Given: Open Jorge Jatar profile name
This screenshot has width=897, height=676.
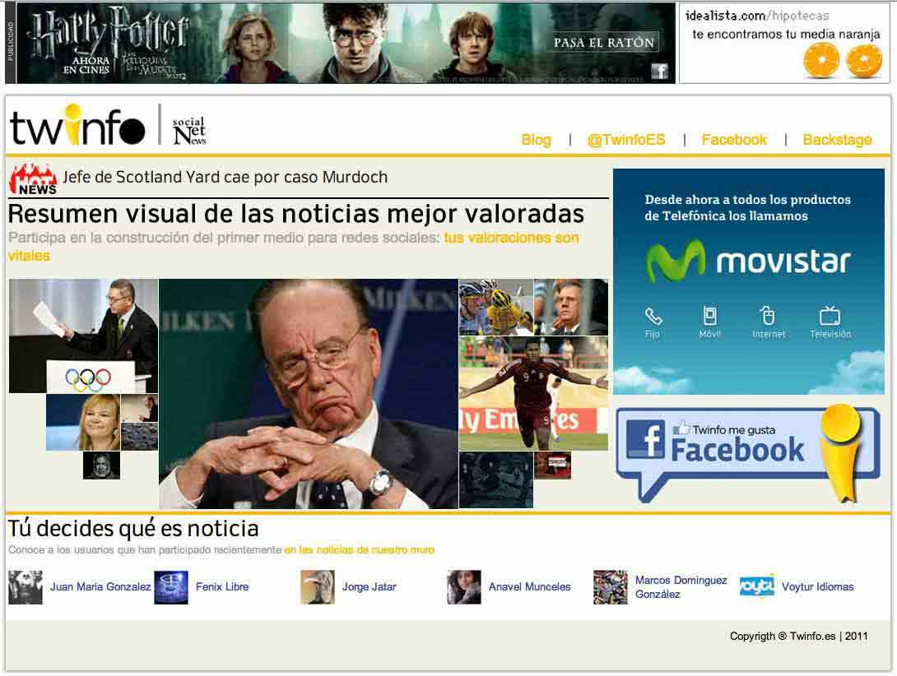Looking at the screenshot, I should click(369, 587).
